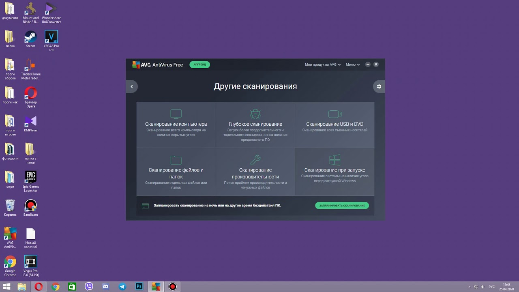This screenshot has width=519, height=292.
Task: Click the AVG AntiVirus Free logo
Action: point(158,64)
